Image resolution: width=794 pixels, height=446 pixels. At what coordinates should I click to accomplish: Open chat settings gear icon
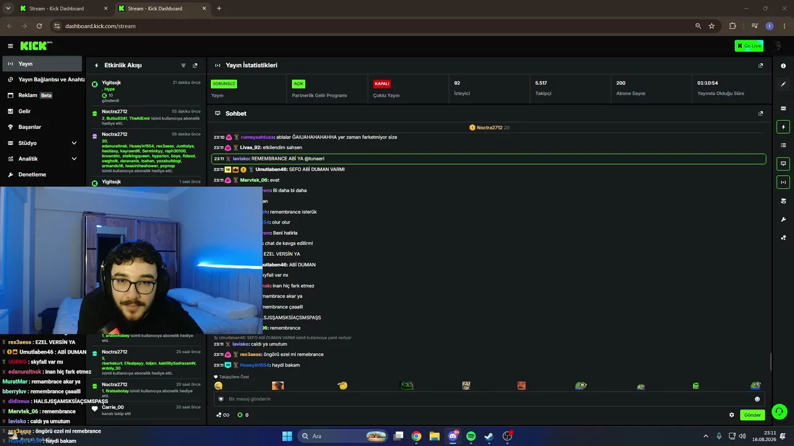[731, 415]
